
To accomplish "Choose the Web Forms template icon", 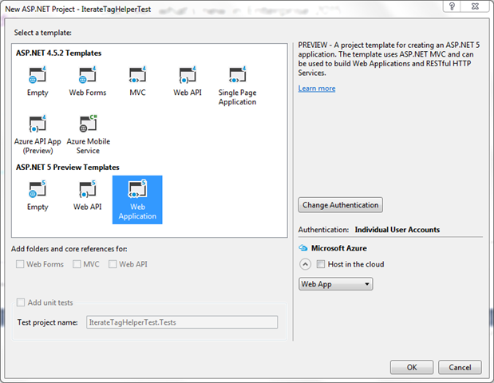I will point(87,75).
